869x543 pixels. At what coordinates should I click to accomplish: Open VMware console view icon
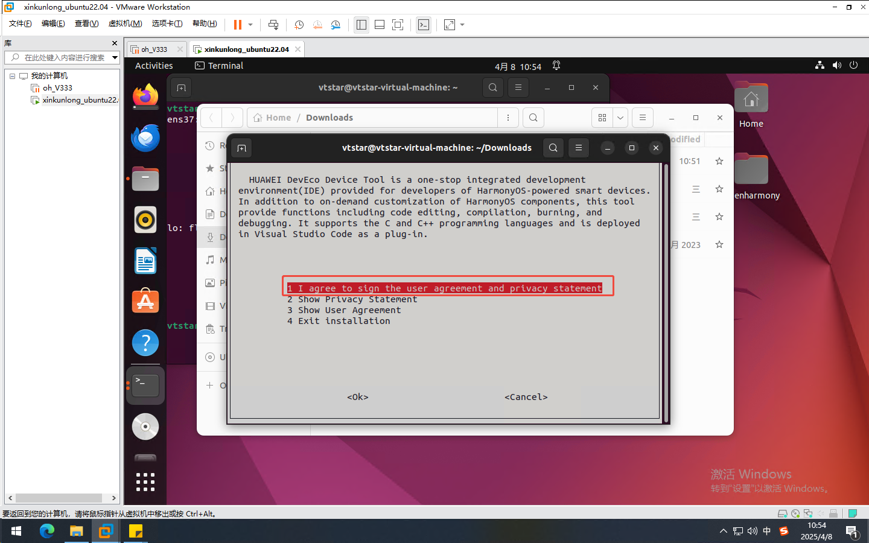pos(424,25)
